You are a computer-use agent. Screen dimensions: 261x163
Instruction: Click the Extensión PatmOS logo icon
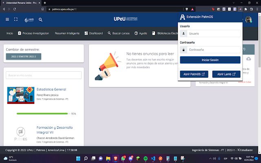[x=182, y=17]
